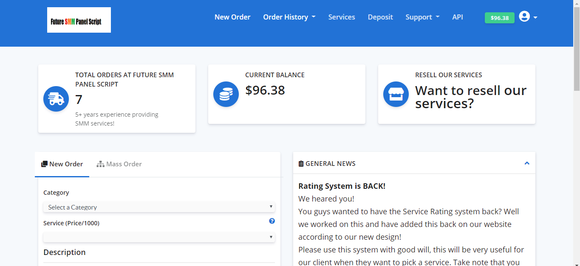Open the Services page from the navbar
This screenshot has width=580, height=266.
(342, 17)
